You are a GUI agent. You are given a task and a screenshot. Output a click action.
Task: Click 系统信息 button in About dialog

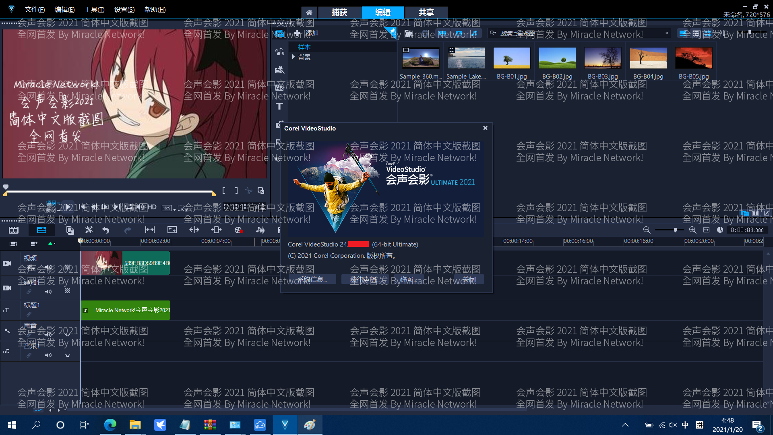coord(312,280)
